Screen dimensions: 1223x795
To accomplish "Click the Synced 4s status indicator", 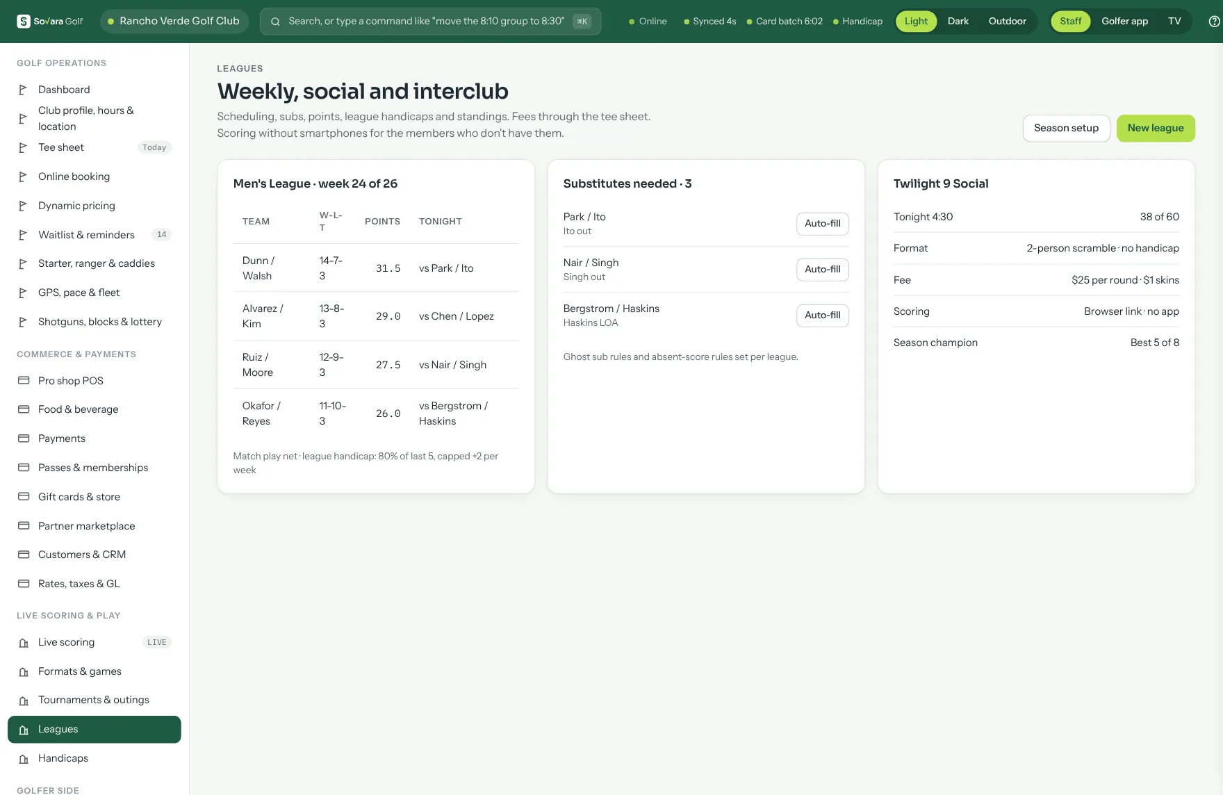I will click(709, 22).
